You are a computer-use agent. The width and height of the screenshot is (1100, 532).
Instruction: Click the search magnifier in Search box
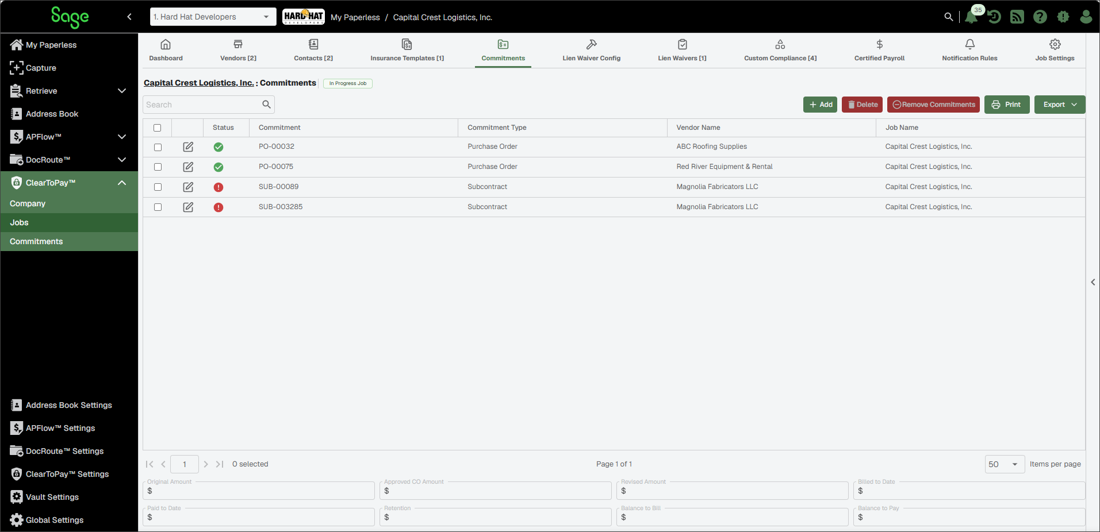click(x=266, y=105)
